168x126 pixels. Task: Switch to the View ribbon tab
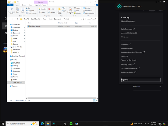[x=30, y=5]
